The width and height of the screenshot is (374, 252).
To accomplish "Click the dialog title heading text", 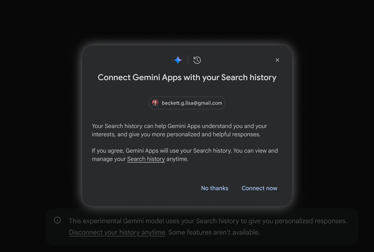I will [187, 77].
